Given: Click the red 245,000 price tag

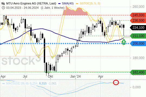Looking at the screenshot, I should pos(138,15).
